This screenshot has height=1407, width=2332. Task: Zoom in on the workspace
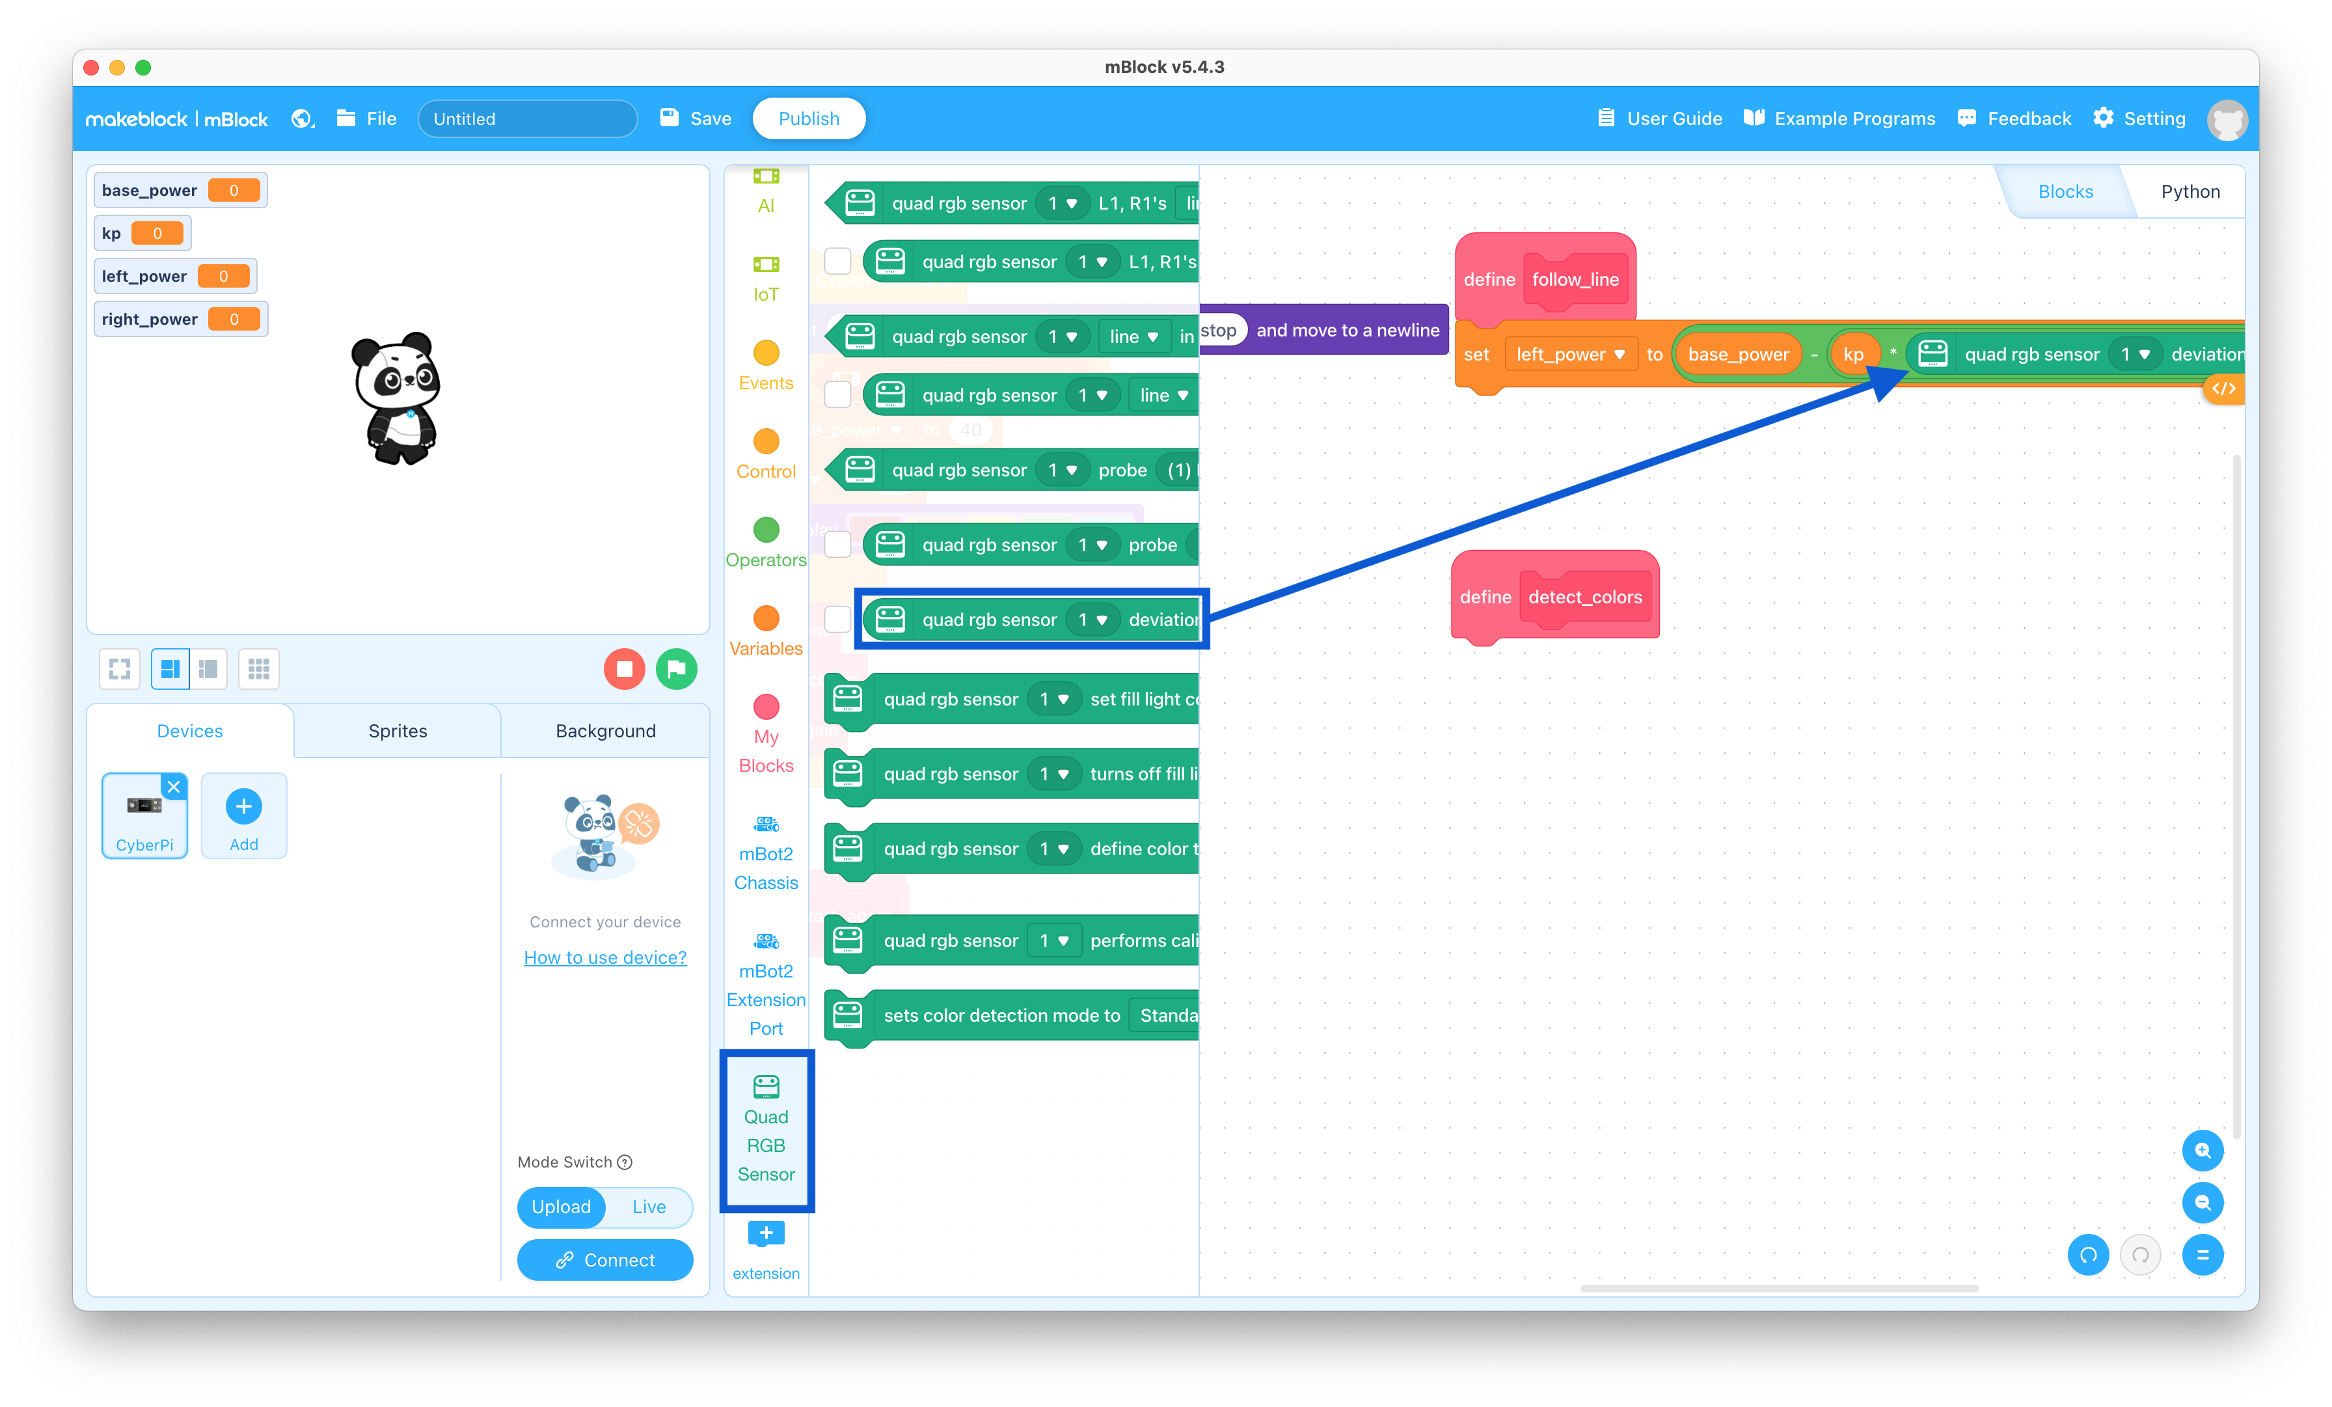click(x=2203, y=1151)
